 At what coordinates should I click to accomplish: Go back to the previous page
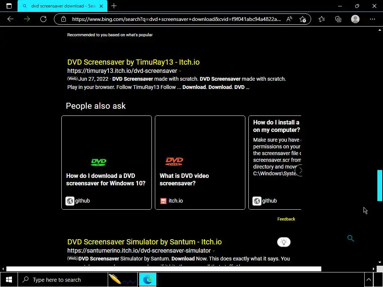[10, 19]
